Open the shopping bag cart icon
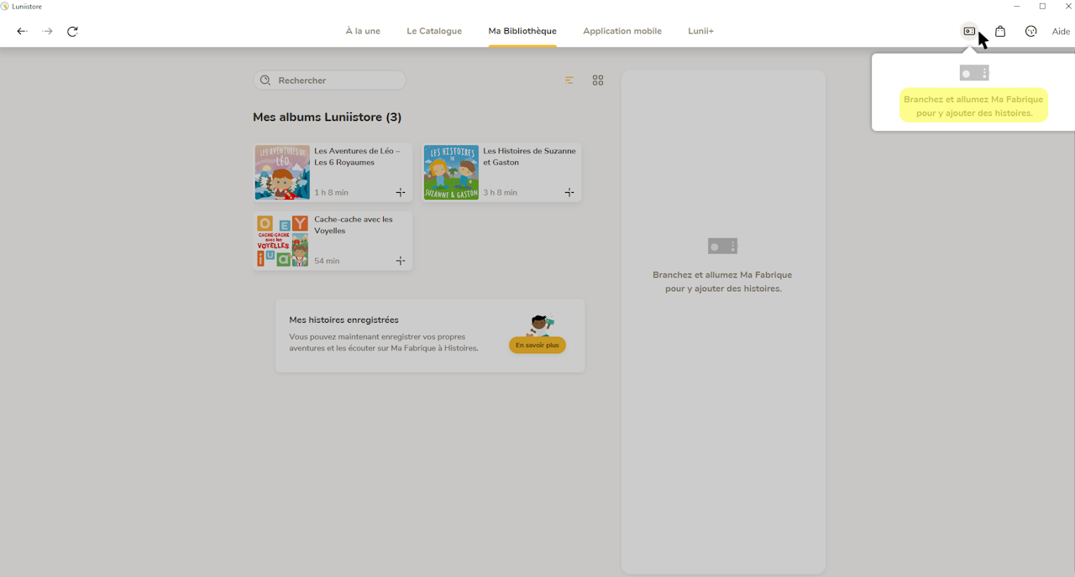Image resolution: width=1075 pixels, height=577 pixels. pyautogui.click(x=1000, y=31)
